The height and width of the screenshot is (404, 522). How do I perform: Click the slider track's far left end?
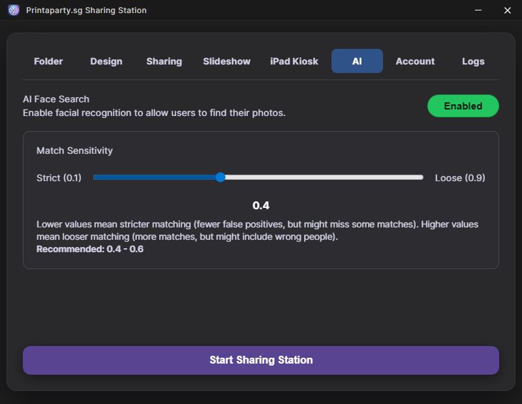(95, 177)
